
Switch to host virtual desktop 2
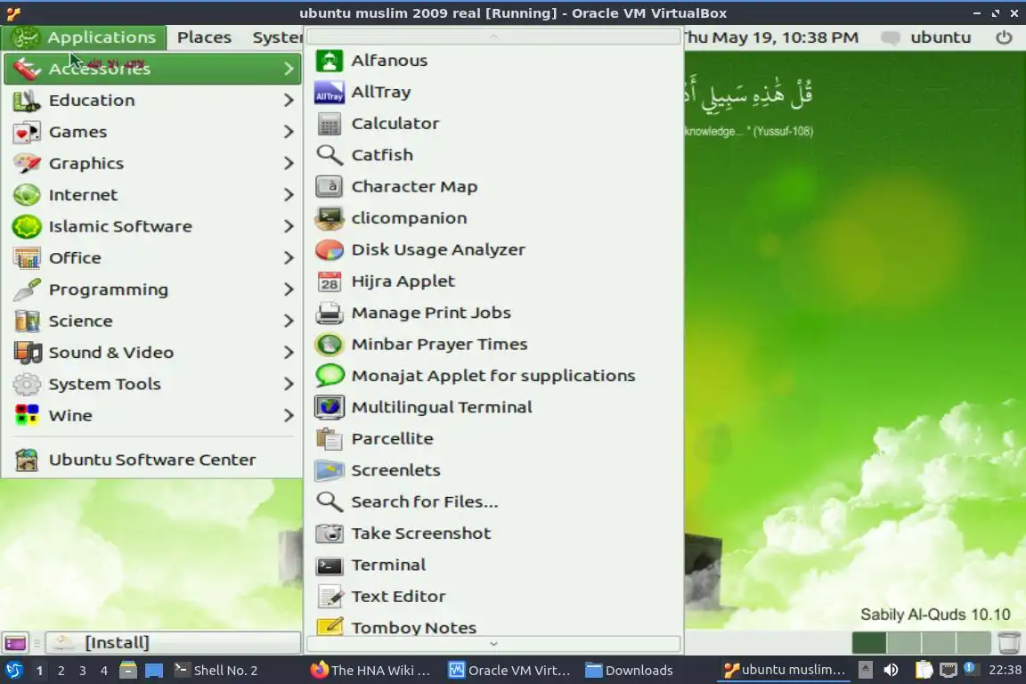(61, 671)
